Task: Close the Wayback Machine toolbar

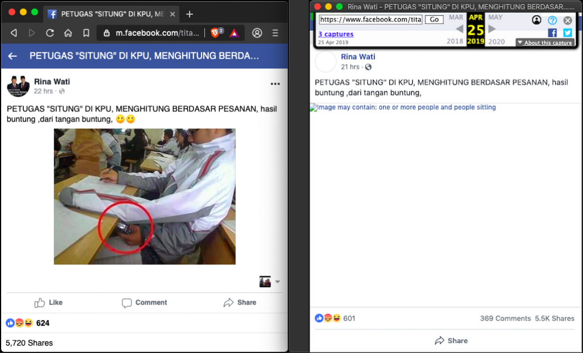Action: 567,20
